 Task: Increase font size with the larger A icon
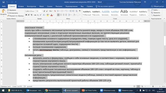[44, 11]
